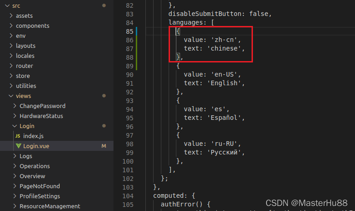Screen dimensions: 355x211
Task: Select the store folder label
Action: click(23, 76)
